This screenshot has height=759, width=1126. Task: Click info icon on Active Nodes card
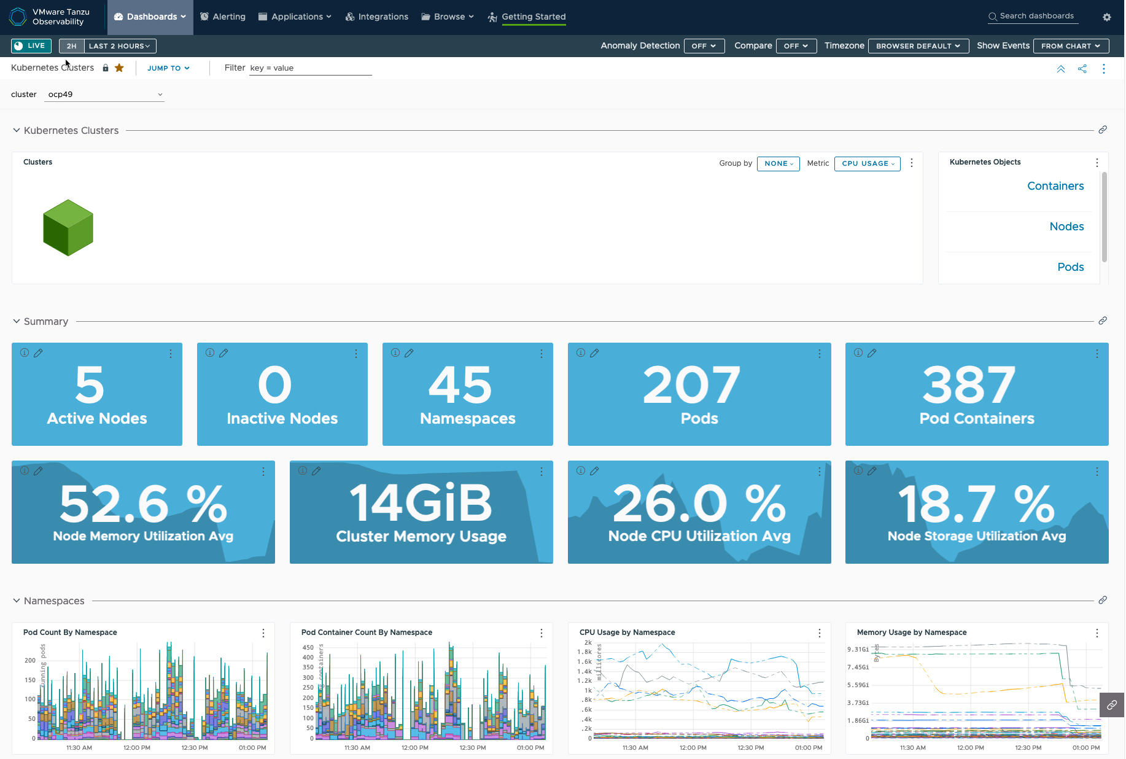click(25, 352)
